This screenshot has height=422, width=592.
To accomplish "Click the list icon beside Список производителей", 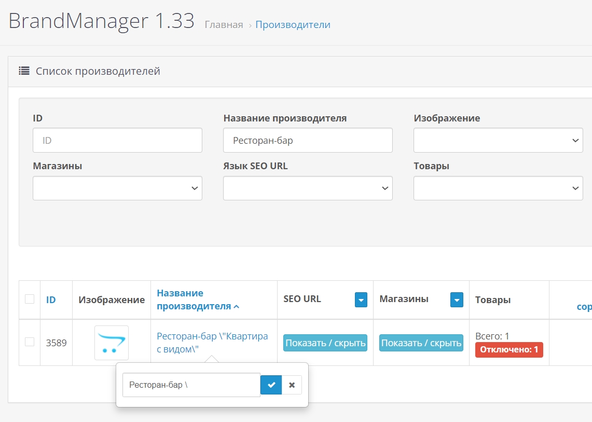I will click(x=24, y=71).
